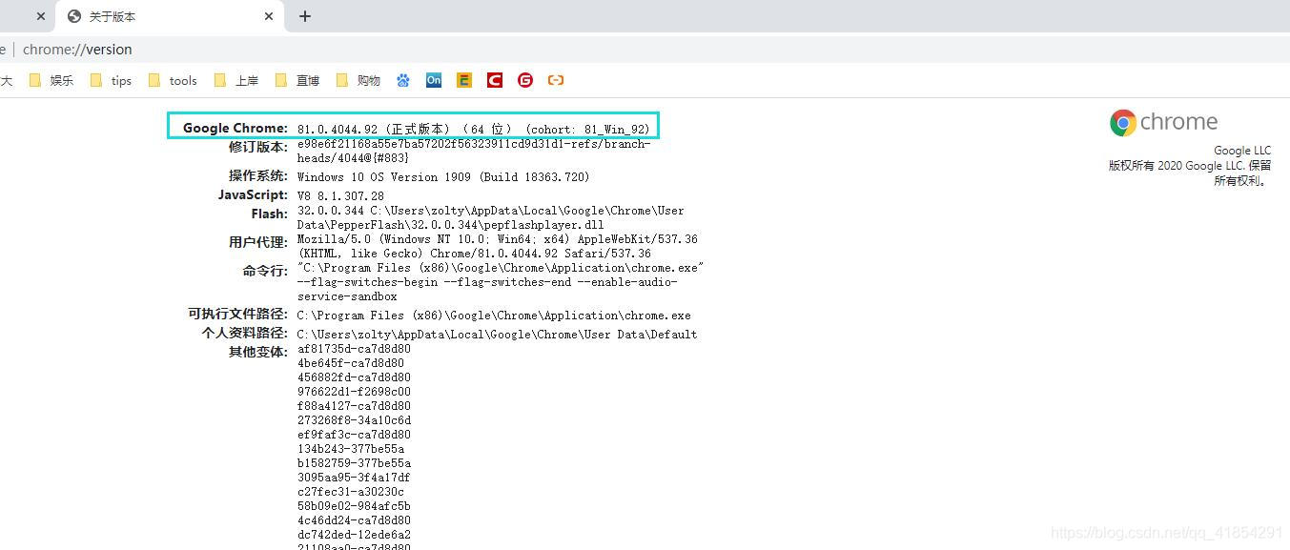1290x550 pixels.
Task: Click variation 3095aa95-3f4a17df
Action: coord(354,478)
